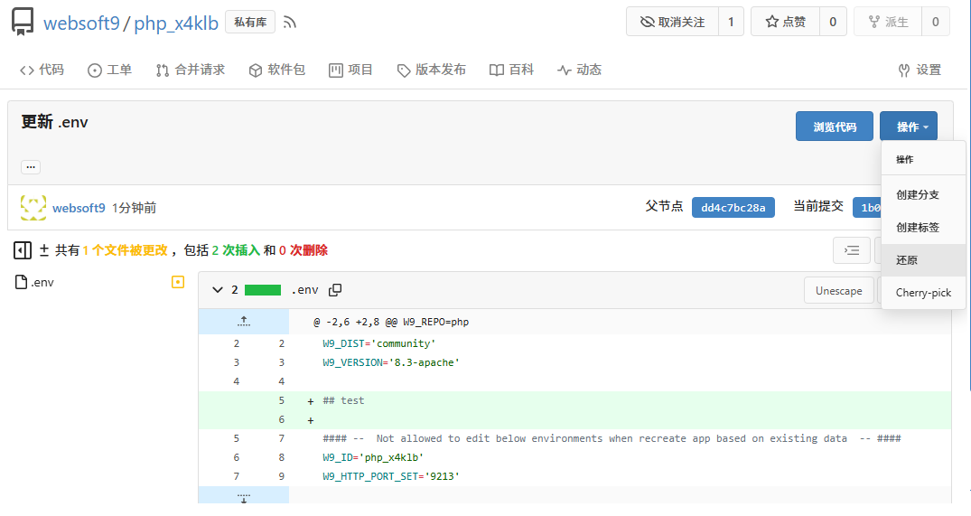
Task: Click the websoft9 author avatar
Action: tap(33, 208)
